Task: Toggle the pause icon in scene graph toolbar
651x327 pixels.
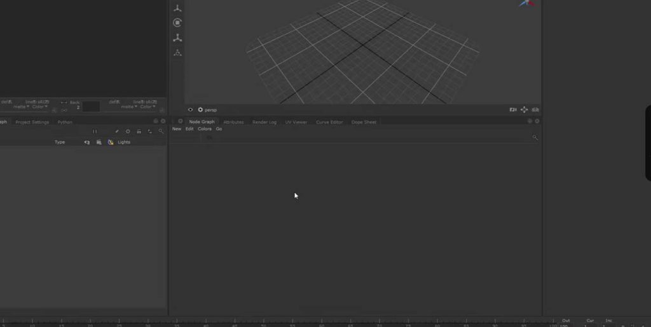Action: (95, 131)
